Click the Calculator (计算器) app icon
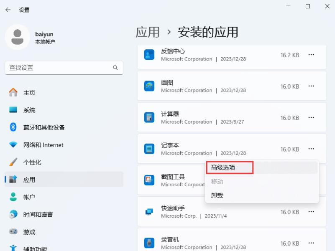The image size is (335, 251). point(148,117)
